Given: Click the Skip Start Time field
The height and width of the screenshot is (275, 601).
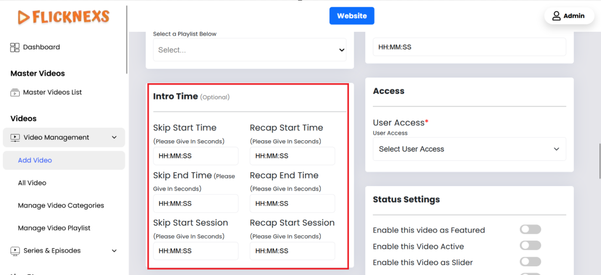Looking at the screenshot, I should (x=195, y=156).
